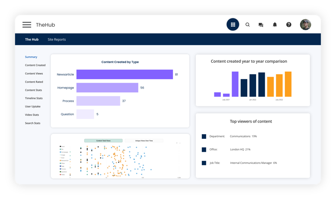Screen dimensions: 336x199
Task: Click the filter icon on scatter chart
Action: point(177,143)
